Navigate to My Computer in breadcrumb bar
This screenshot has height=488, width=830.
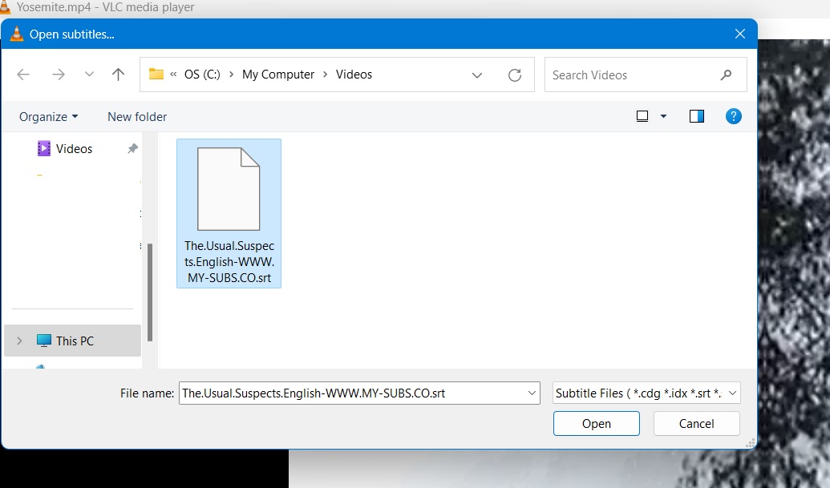click(x=277, y=74)
